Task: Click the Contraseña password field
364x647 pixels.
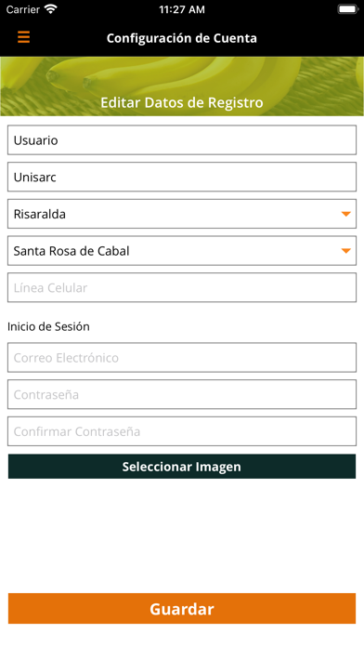Action: pos(182,394)
